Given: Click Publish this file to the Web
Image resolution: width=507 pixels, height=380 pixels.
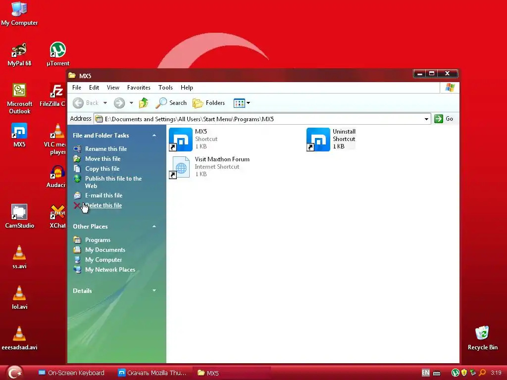Looking at the screenshot, I should 113,182.
